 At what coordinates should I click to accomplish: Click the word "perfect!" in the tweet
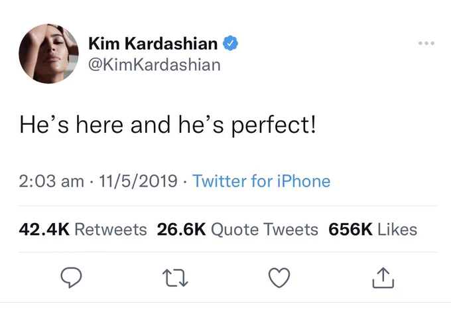(x=274, y=125)
